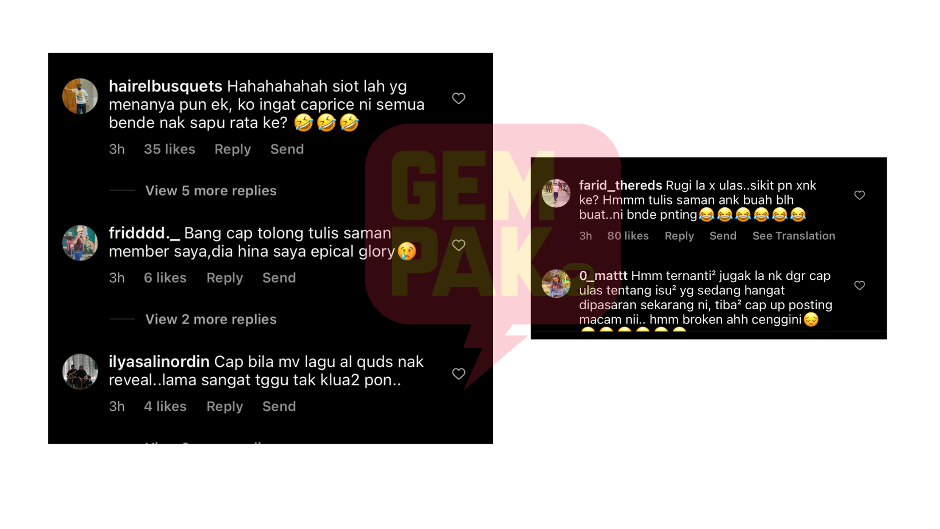Send hairelbusquets' comment to someone
940x529 pixels.
tap(287, 149)
